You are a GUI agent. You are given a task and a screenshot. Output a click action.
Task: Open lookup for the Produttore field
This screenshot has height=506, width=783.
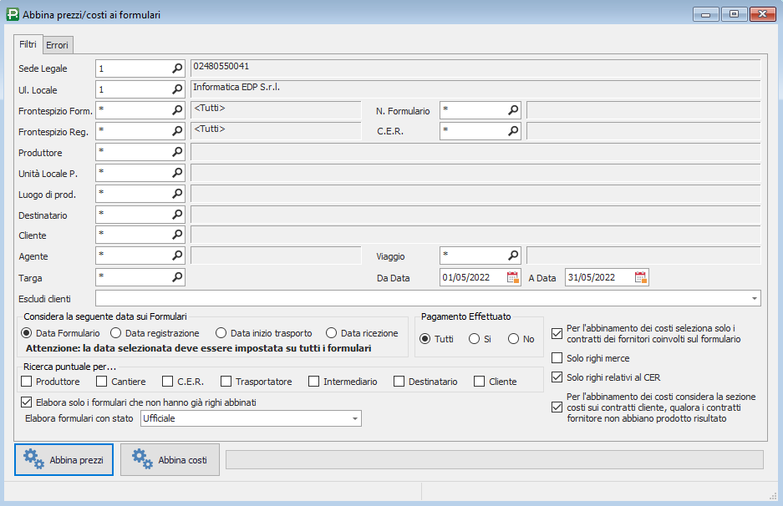[x=177, y=152]
